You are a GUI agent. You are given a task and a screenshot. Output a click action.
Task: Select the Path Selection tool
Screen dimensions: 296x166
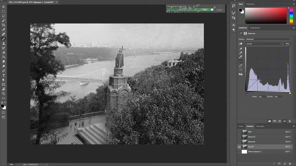[3, 80]
